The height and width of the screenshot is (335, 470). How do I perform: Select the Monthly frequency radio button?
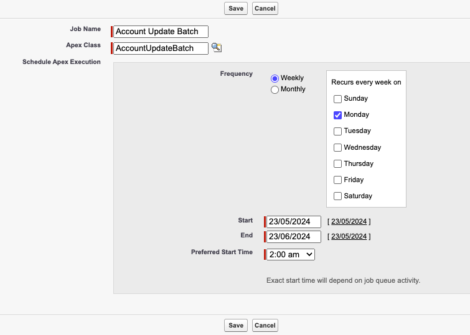tap(275, 90)
